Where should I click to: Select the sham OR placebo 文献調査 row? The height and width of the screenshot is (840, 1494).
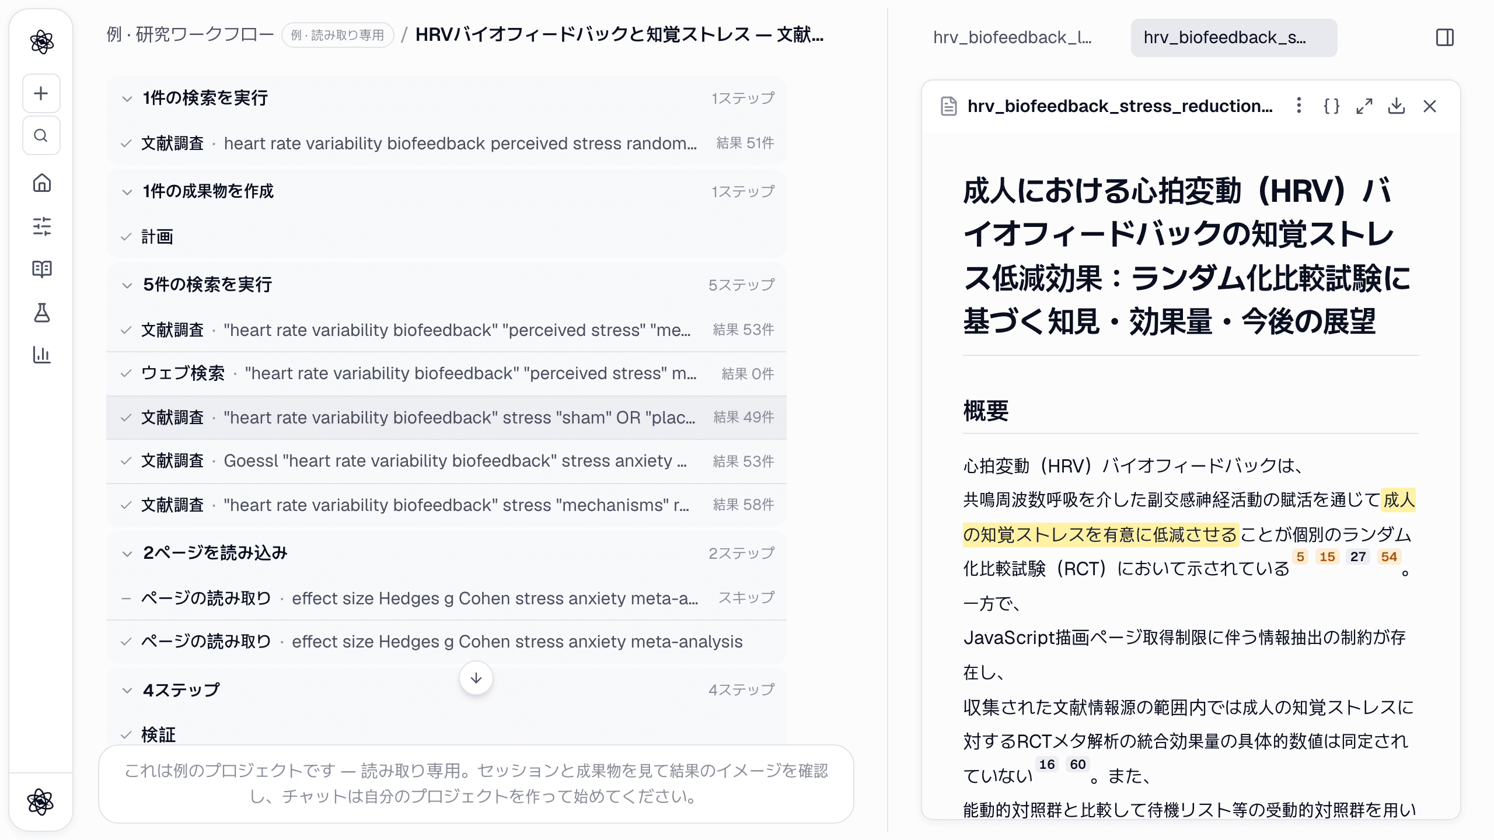[x=446, y=417]
